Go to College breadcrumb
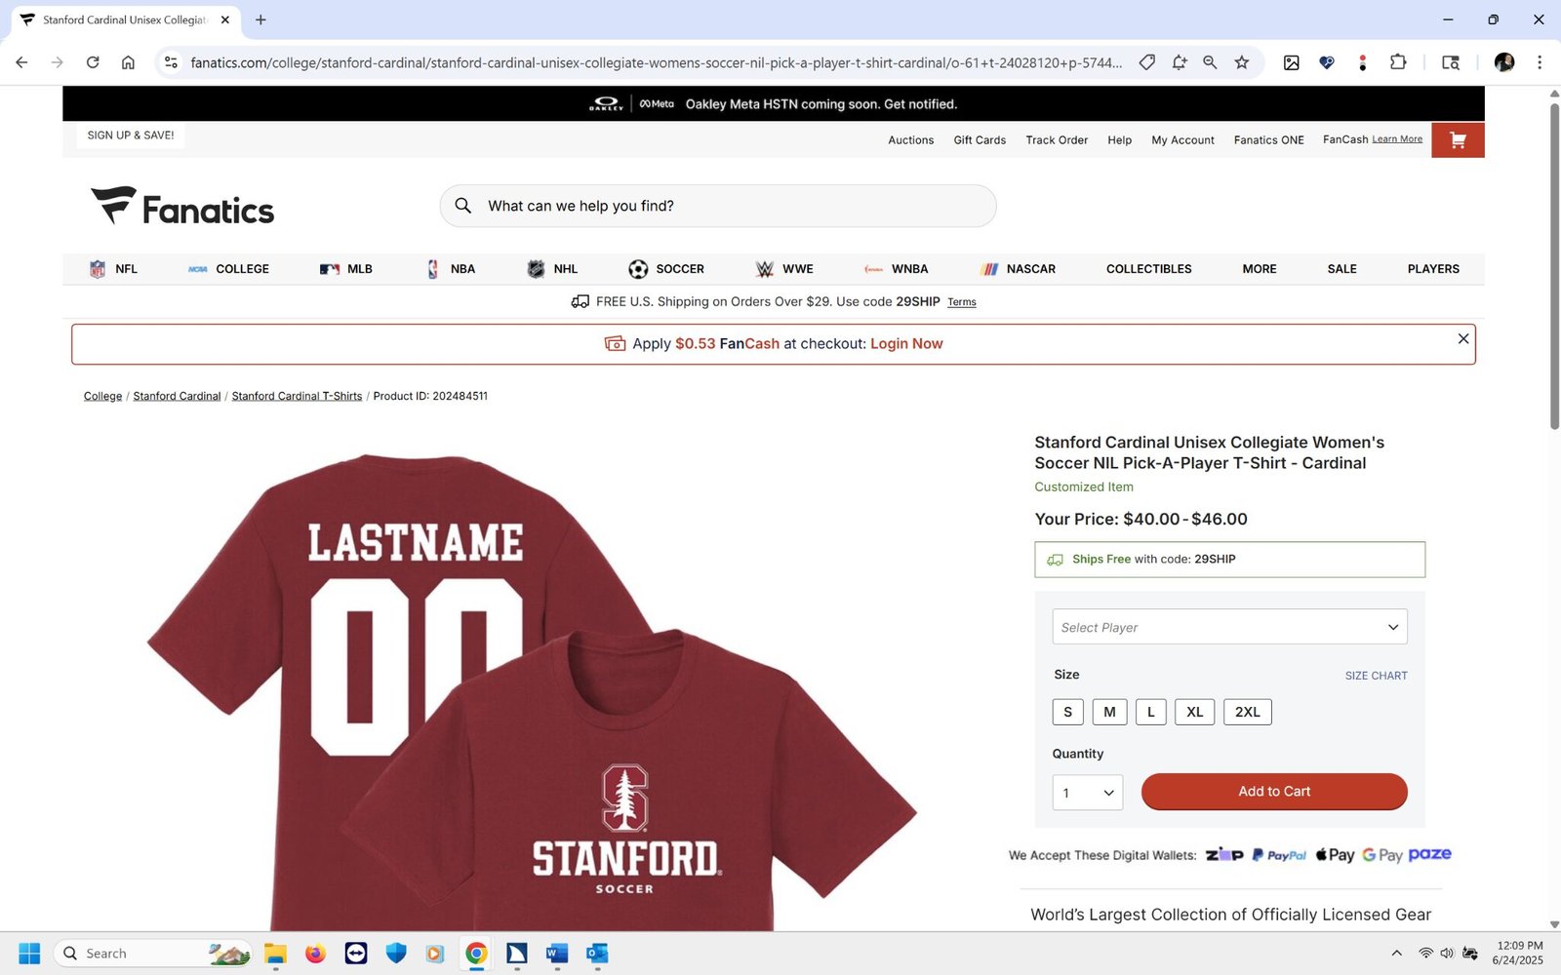Screen dimensions: 1561x975 pos(102,396)
